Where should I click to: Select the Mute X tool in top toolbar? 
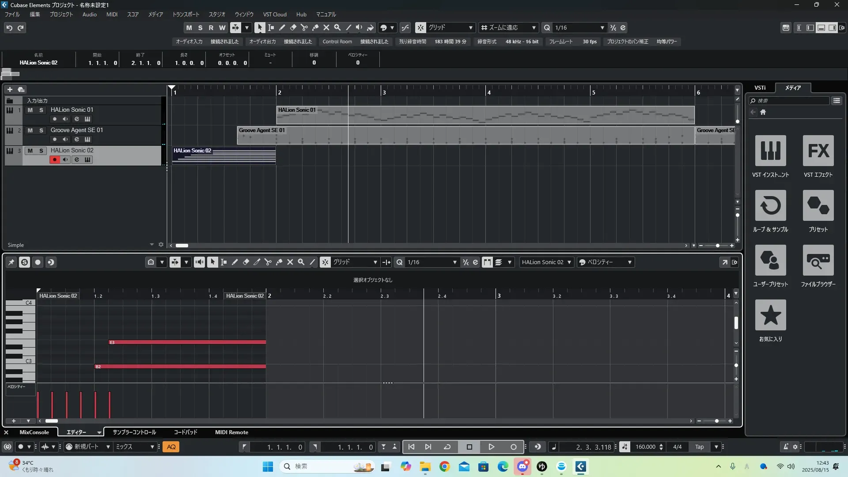tap(326, 27)
